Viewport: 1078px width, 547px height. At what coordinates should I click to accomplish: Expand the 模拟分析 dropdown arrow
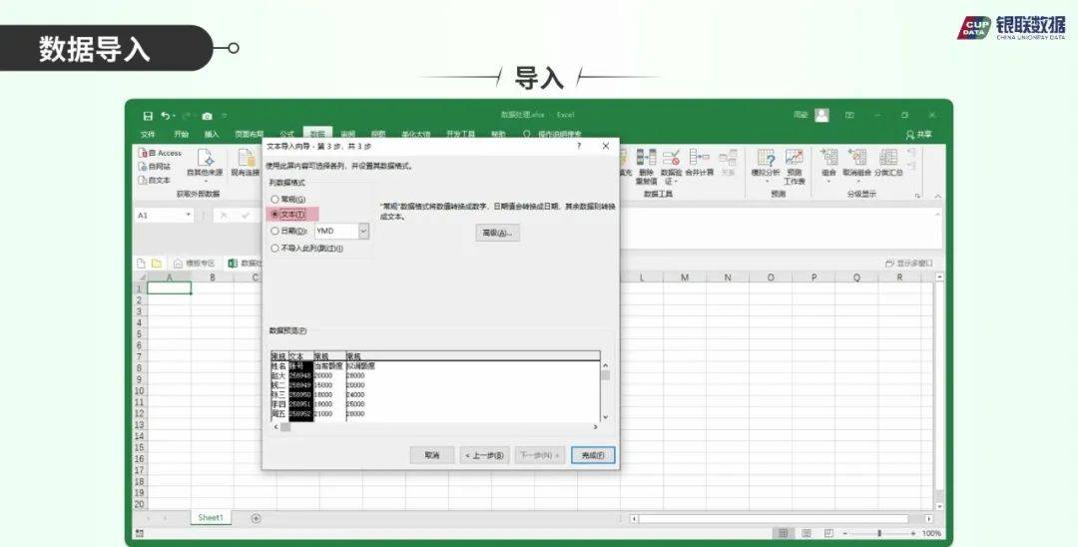[x=766, y=182]
